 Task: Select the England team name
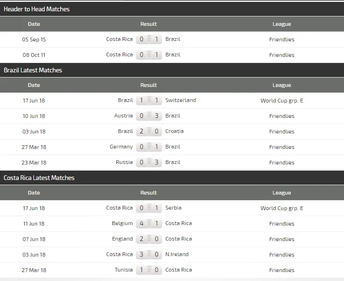(122, 239)
